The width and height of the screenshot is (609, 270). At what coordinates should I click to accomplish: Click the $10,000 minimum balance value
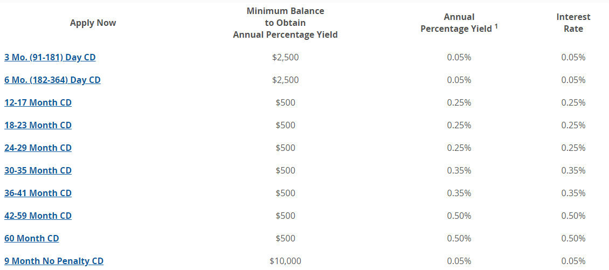click(285, 261)
